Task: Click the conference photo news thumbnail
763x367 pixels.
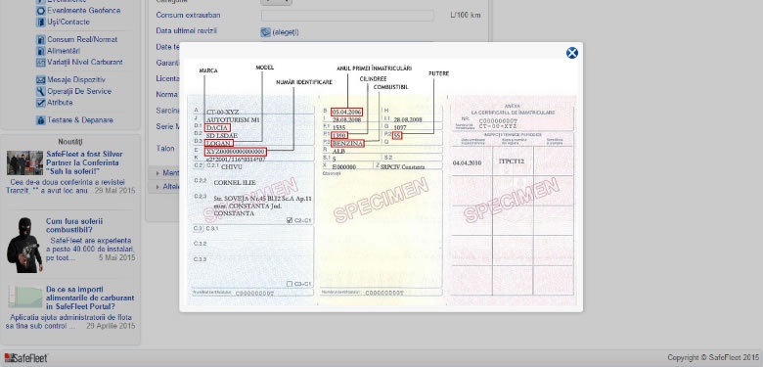Action: (24, 163)
